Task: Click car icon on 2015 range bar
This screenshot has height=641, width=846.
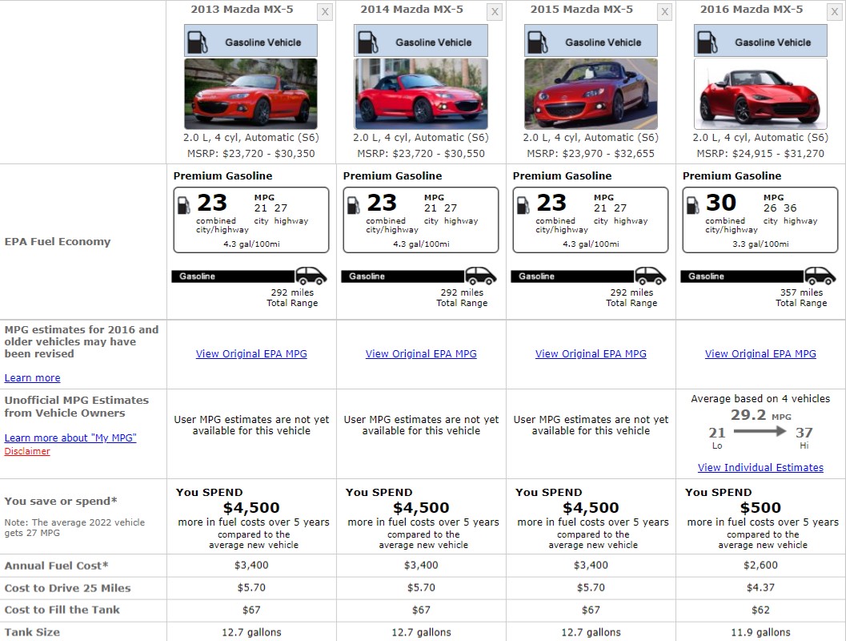Action: pos(651,276)
